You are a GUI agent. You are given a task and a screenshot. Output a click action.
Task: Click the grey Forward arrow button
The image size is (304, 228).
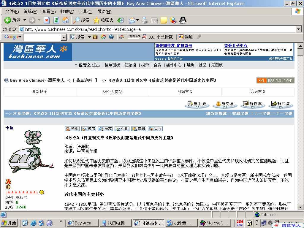(32, 20)
